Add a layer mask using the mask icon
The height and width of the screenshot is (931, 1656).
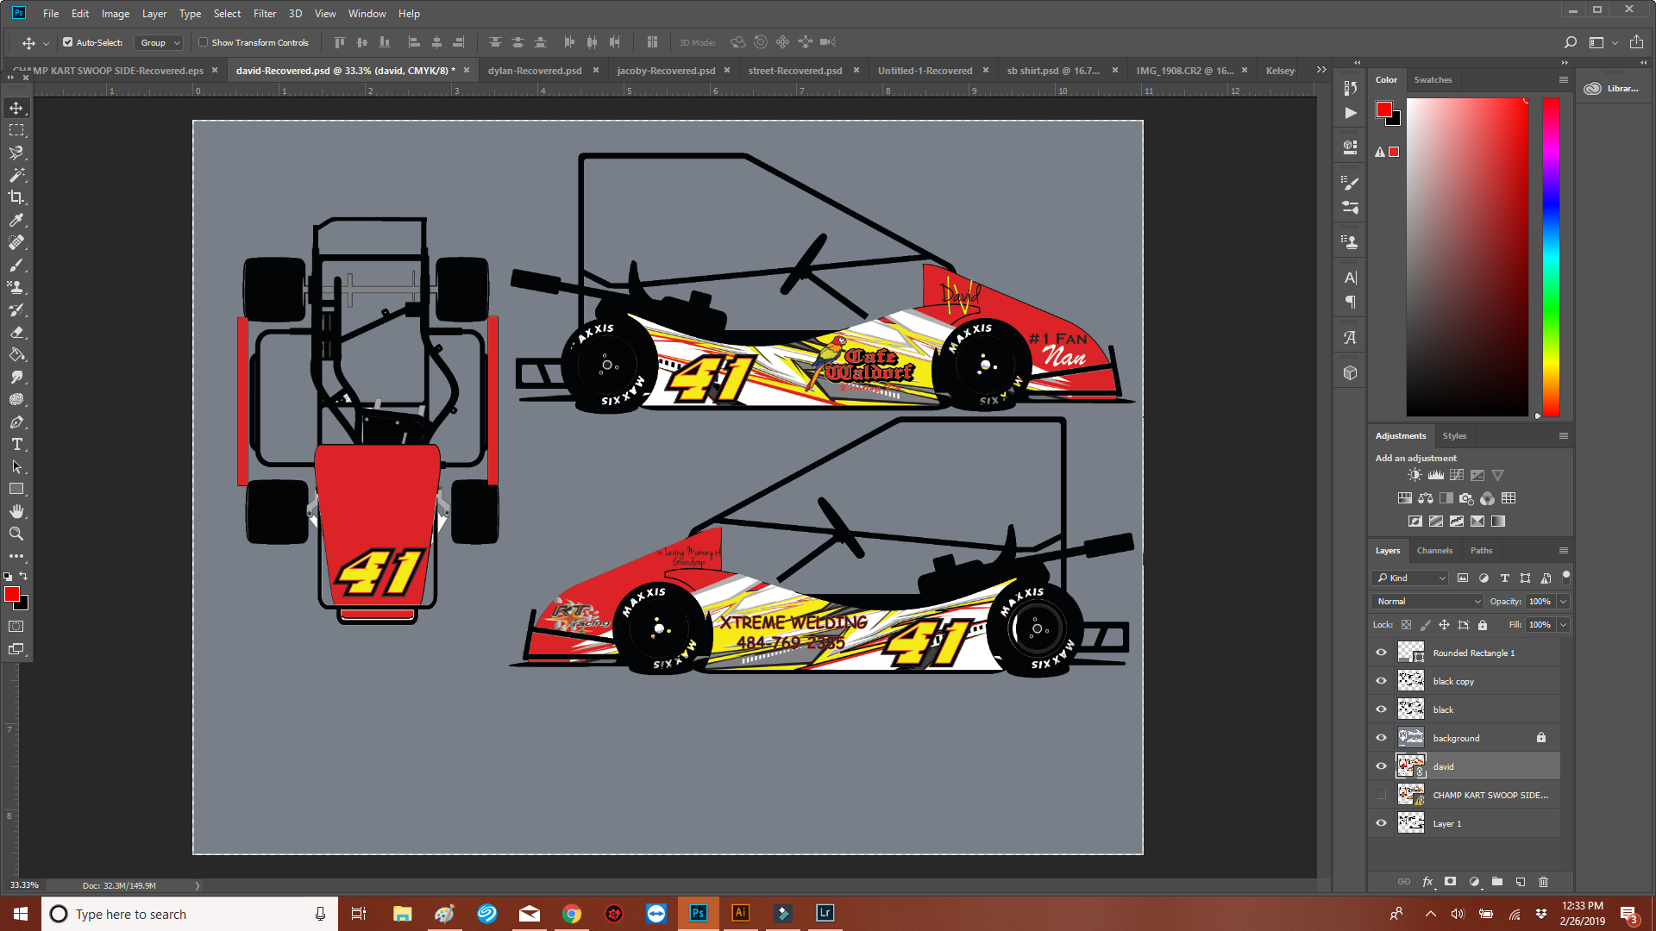click(1451, 881)
